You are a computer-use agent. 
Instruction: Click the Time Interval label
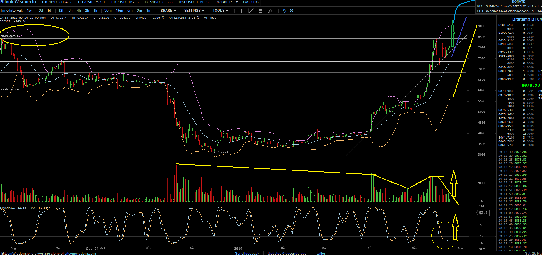pyautogui.click(x=12, y=11)
